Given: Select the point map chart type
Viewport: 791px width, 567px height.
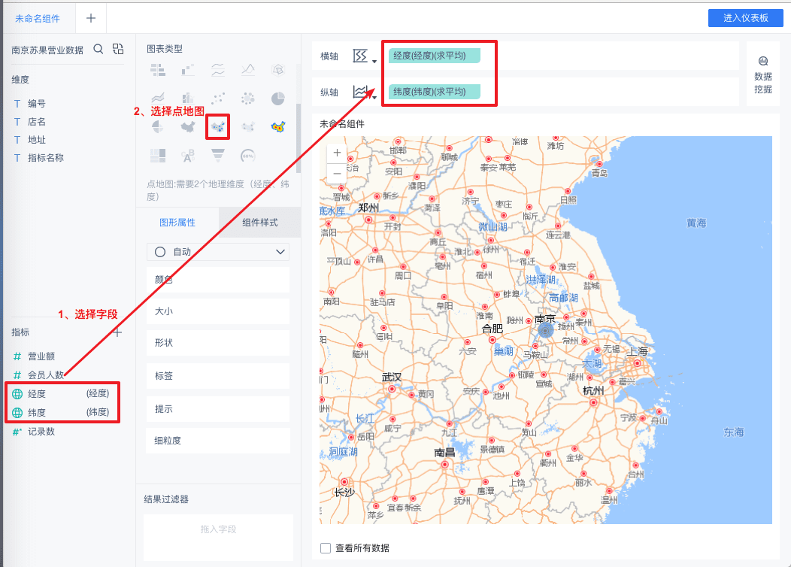Looking at the screenshot, I should click(218, 126).
